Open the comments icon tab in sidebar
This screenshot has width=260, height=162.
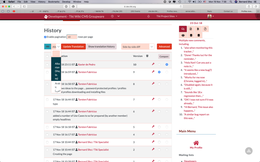click(183, 29)
